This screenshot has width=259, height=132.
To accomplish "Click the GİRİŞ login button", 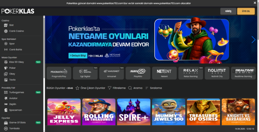I will tap(228, 11).
